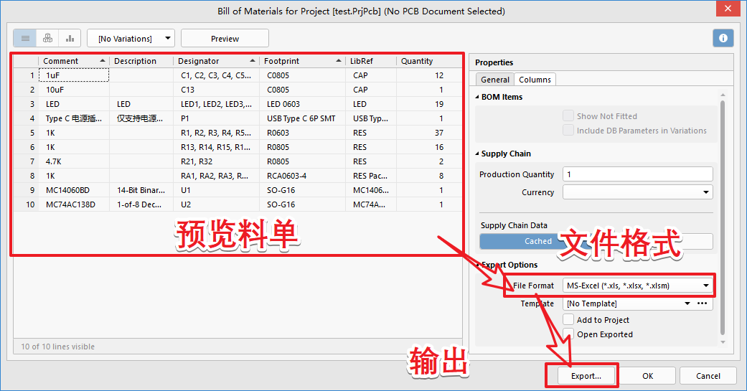The height and width of the screenshot is (391, 747).
Task: Select the 14-Bit Binar... description cell
Action: [141, 190]
